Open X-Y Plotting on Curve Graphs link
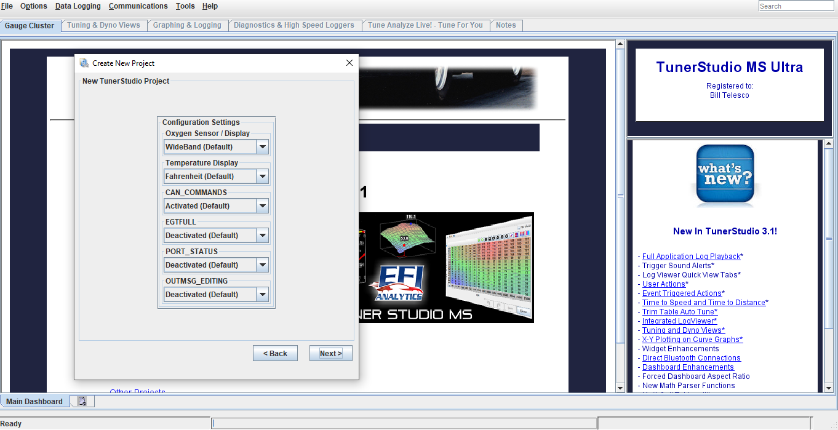Viewport: 838px width, 430px height. tap(693, 340)
